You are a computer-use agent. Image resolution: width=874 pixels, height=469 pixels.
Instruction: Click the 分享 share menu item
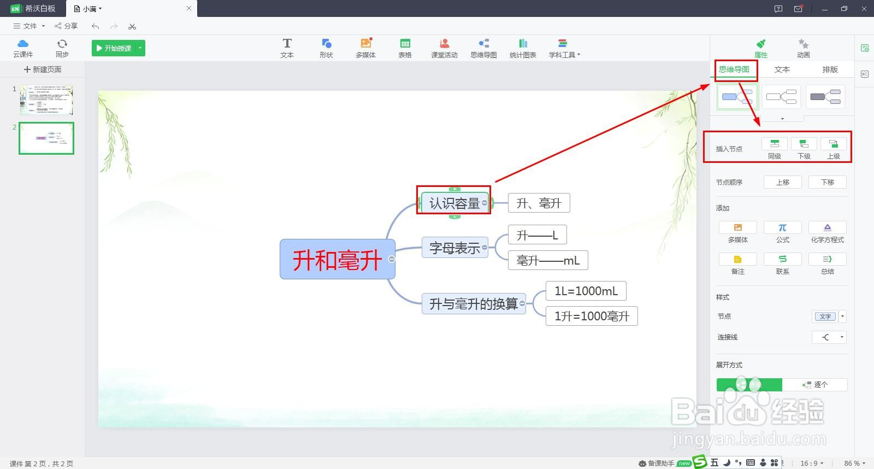tap(66, 26)
